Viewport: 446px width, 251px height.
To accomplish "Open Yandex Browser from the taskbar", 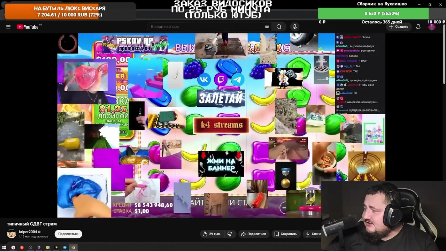I will coord(13,248).
